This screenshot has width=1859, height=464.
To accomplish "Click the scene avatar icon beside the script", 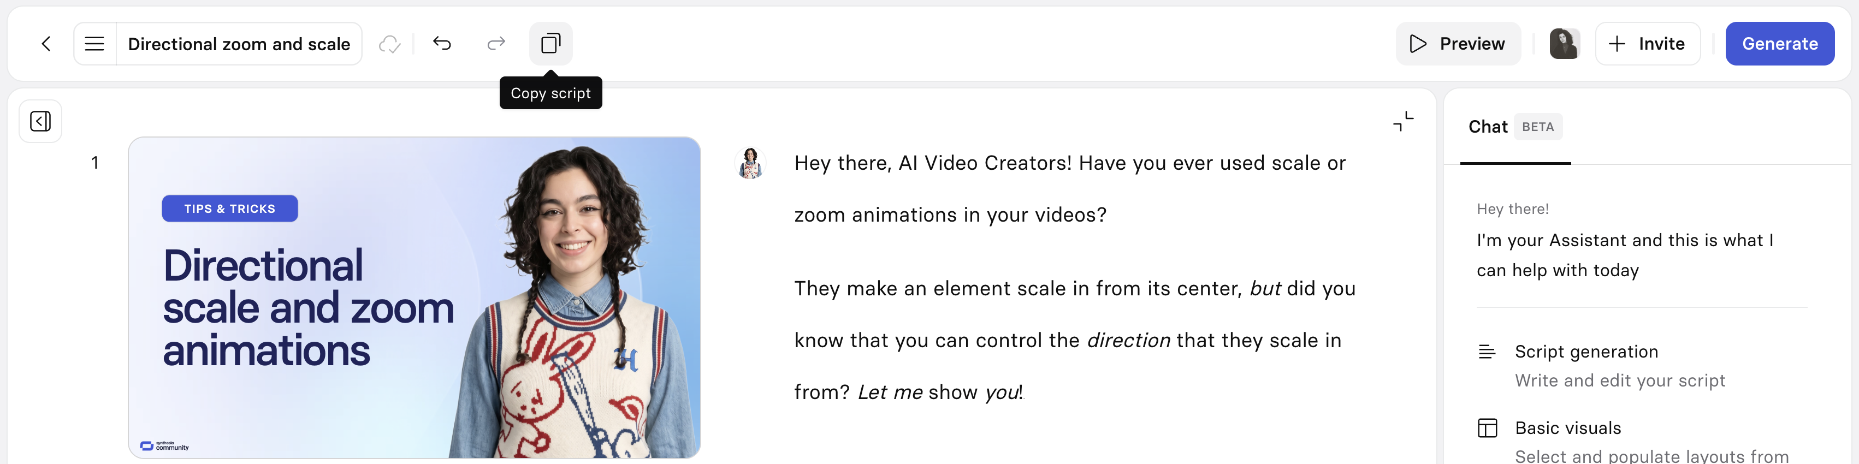I will 750,162.
